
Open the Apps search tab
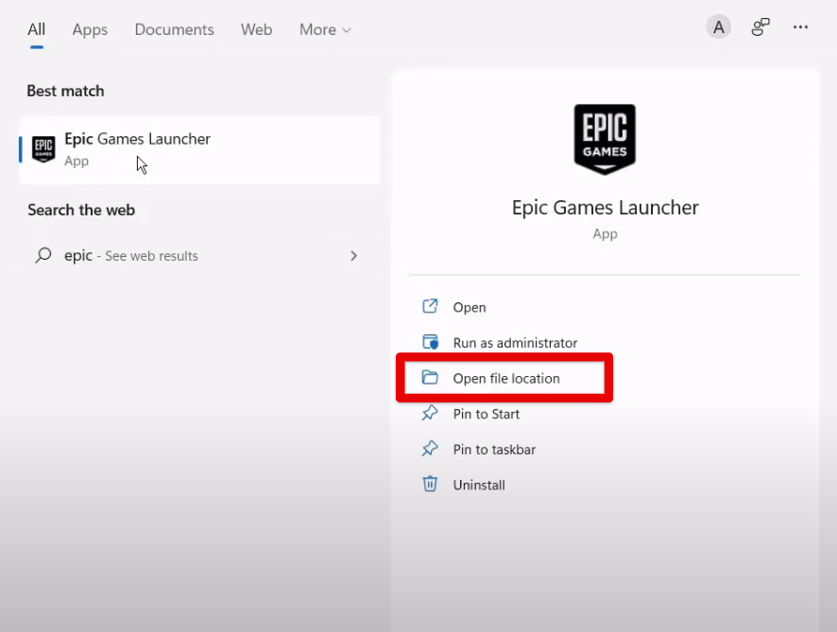coord(90,30)
